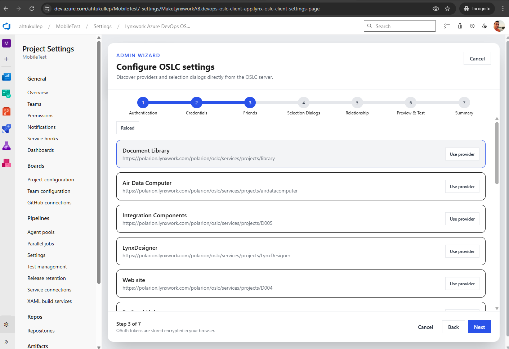Click the plus add-new icon in sidebar
This screenshot has height=349, width=509.
6,59
